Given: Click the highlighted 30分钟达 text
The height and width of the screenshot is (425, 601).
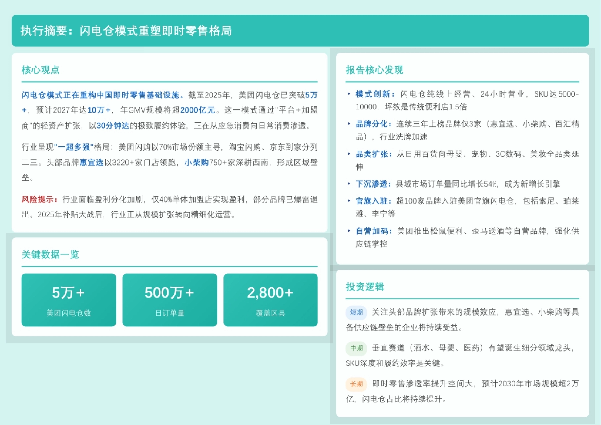Looking at the screenshot, I should [113, 126].
